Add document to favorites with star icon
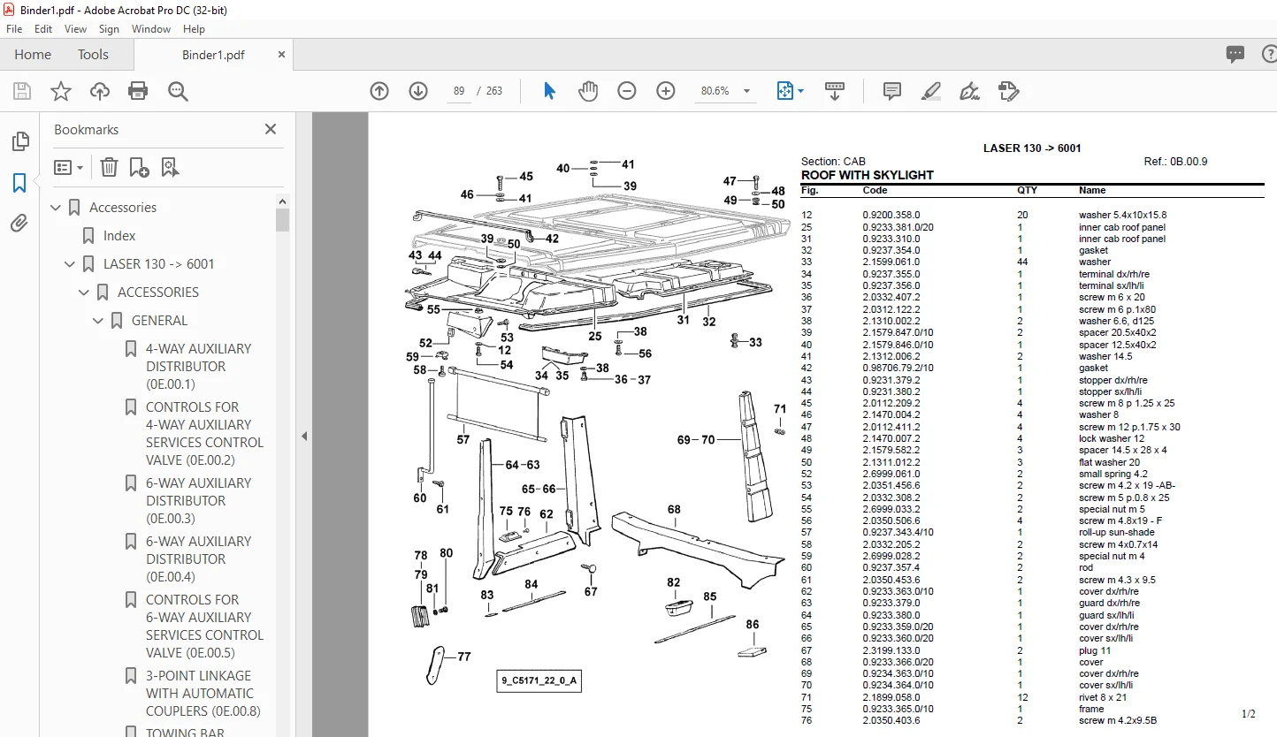1277x737 pixels. point(61,91)
